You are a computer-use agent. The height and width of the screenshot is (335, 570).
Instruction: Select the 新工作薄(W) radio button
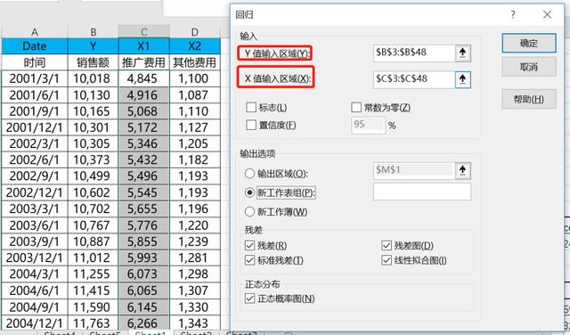pyautogui.click(x=249, y=211)
